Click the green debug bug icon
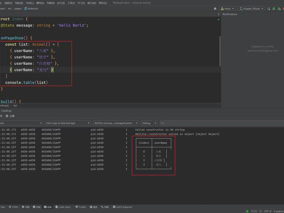Viewport: 284px width, 213px height. pos(274,9)
